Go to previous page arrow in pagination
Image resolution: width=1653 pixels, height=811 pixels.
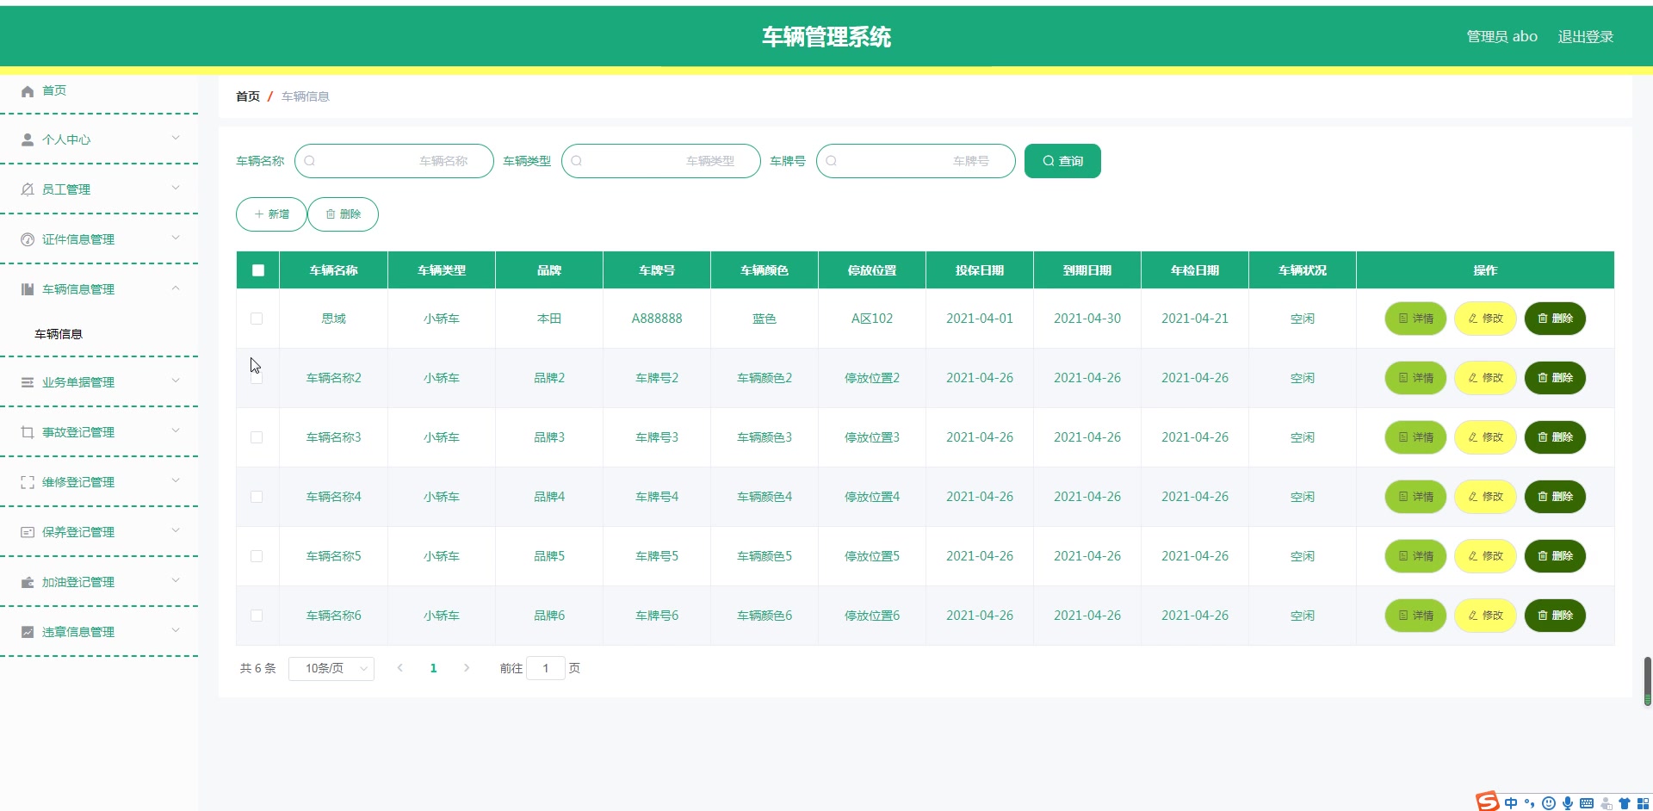point(400,668)
